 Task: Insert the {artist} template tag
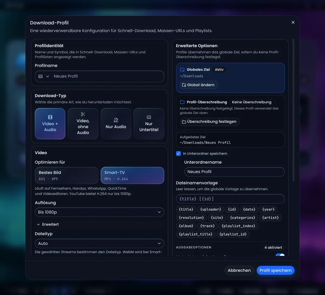pos(271,218)
